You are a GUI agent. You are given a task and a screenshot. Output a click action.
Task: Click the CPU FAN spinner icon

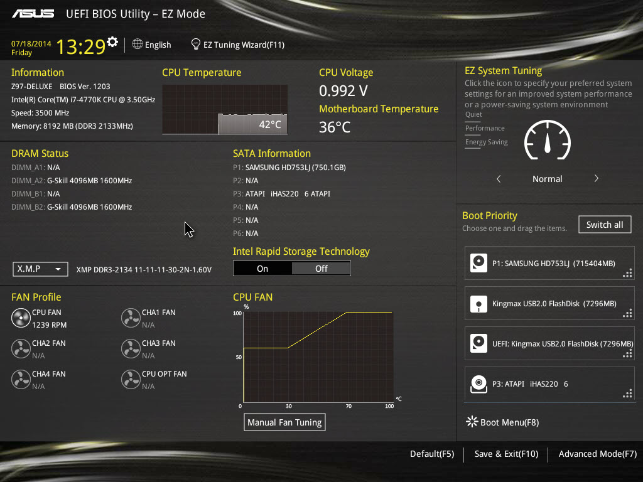click(21, 318)
